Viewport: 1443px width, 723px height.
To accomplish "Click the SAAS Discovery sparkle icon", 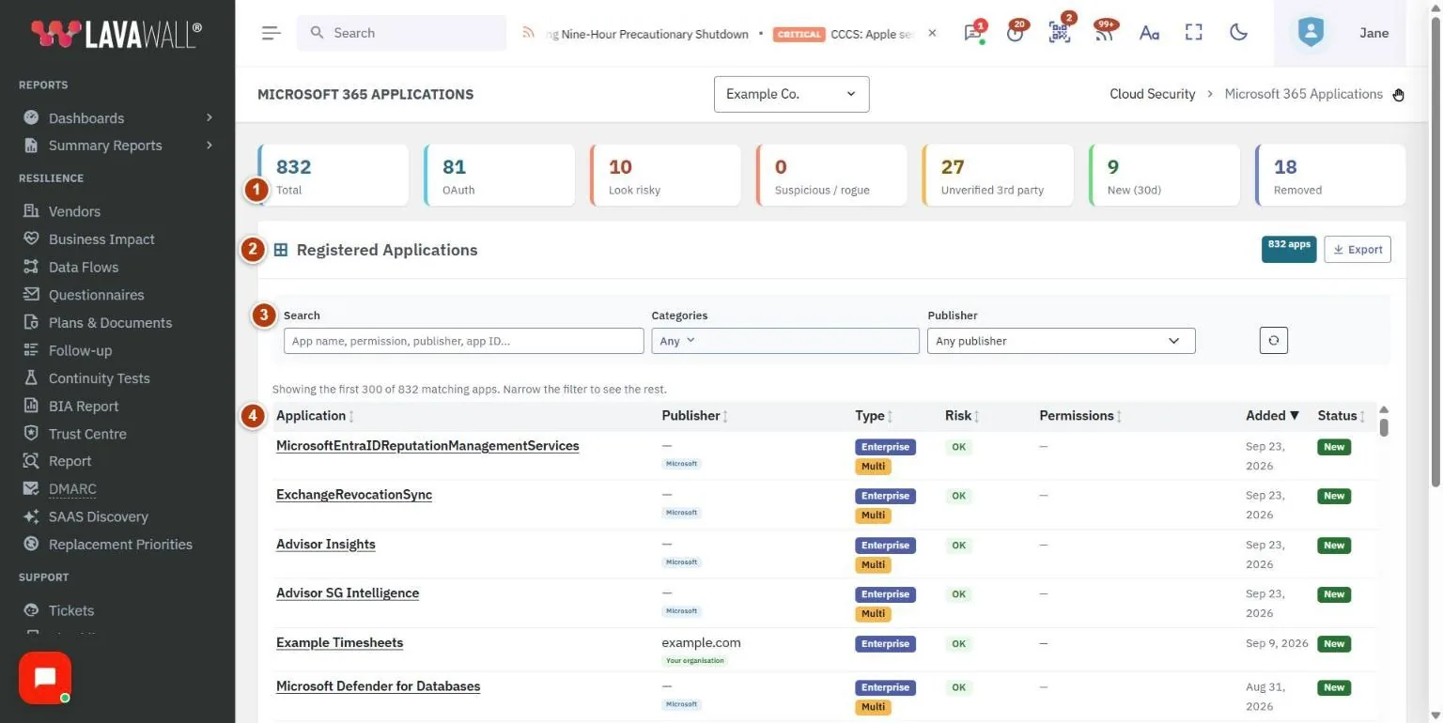I will [31, 516].
